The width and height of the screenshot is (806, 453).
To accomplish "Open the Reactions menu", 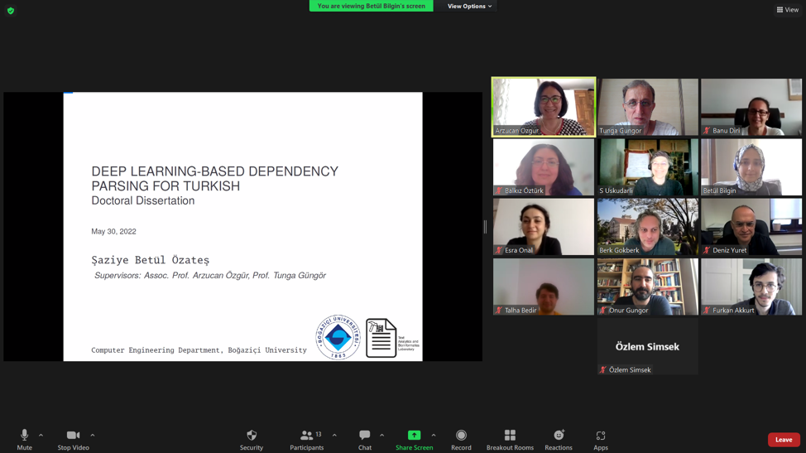I will pyautogui.click(x=559, y=436).
